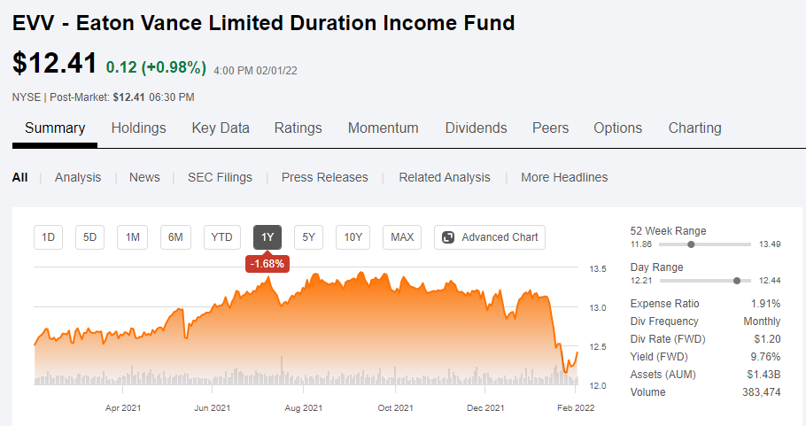The width and height of the screenshot is (806, 426).
Task: Set chart range to 5D
Action: coord(90,237)
